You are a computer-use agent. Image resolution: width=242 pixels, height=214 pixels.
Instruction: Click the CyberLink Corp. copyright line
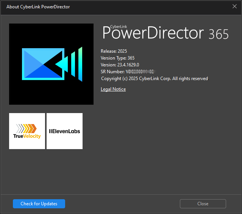pyautogui.click(x=154, y=79)
